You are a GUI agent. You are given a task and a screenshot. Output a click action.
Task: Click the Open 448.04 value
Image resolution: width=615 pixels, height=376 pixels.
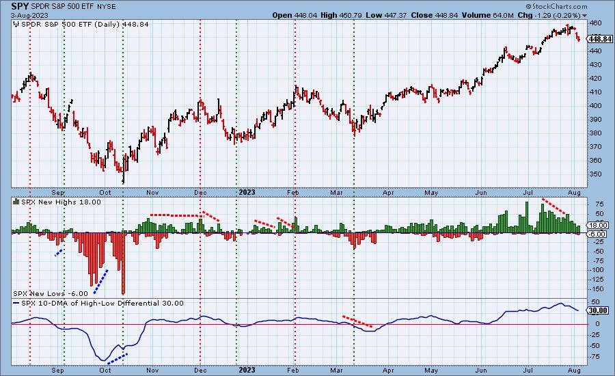coord(295,15)
